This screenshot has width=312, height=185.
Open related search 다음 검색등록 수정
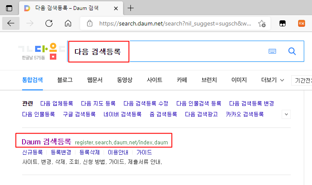(x=146, y=103)
